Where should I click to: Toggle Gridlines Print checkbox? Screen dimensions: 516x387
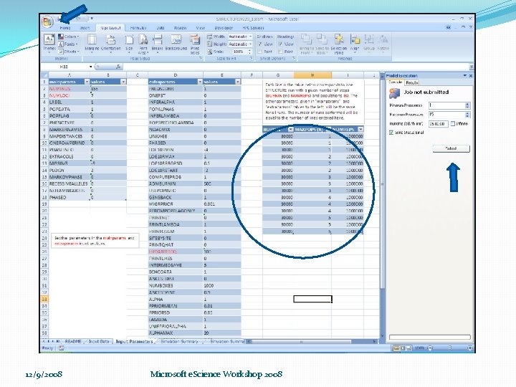[260, 52]
